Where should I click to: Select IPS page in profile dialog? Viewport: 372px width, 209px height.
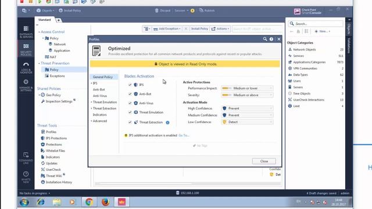point(95,84)
